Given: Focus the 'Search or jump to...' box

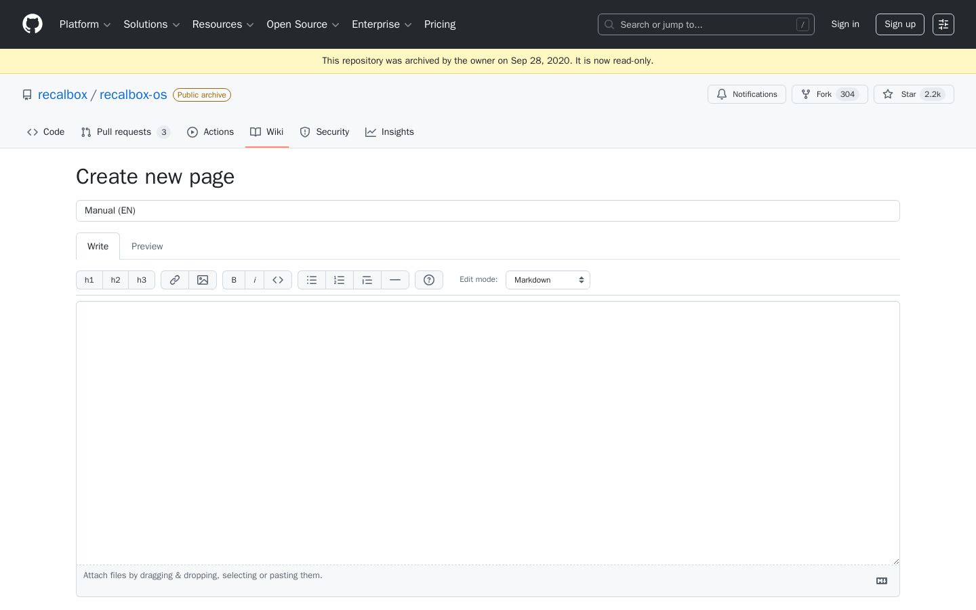Looking at the screenshot, I should (x=706, y=24).
